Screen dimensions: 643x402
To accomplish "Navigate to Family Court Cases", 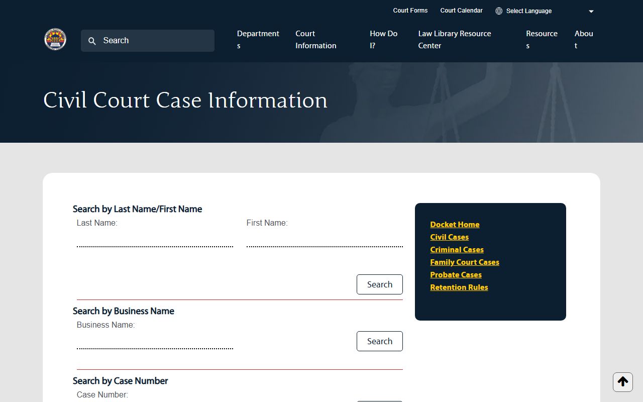I will point(465,262).
